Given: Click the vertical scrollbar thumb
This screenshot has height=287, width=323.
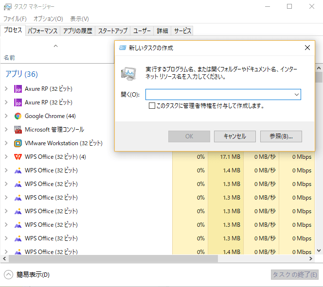Looking at the screenshot, I should (319, 77).
